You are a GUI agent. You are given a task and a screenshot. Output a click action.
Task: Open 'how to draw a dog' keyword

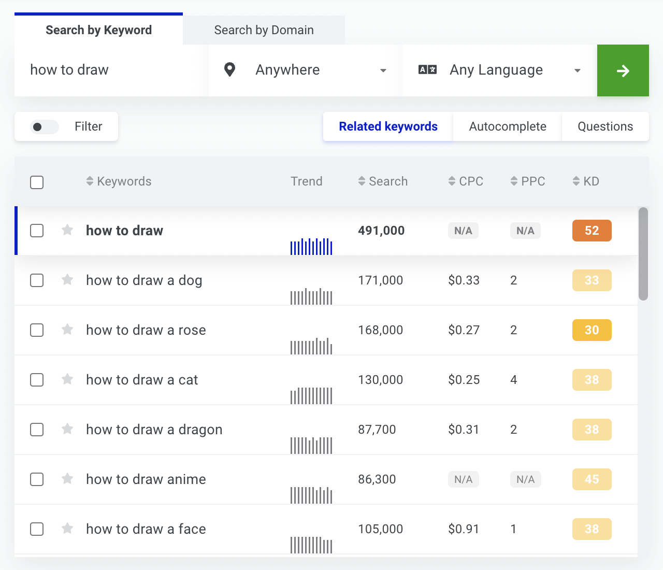(144, 280)
